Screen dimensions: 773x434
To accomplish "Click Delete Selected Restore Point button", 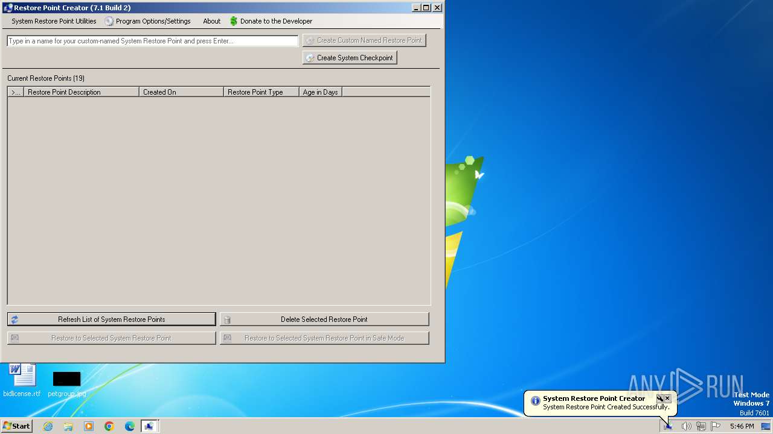I will (x=324, y=319).
